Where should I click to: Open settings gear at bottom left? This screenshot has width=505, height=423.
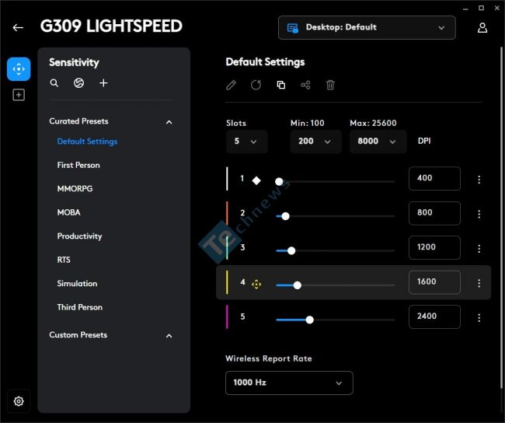[x=19, y=401]
